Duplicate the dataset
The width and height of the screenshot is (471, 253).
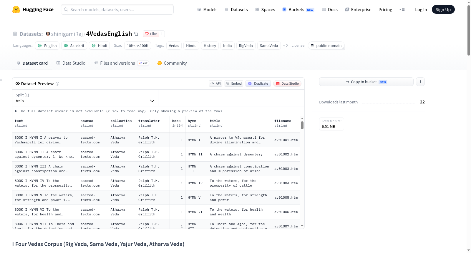point(258,83)
